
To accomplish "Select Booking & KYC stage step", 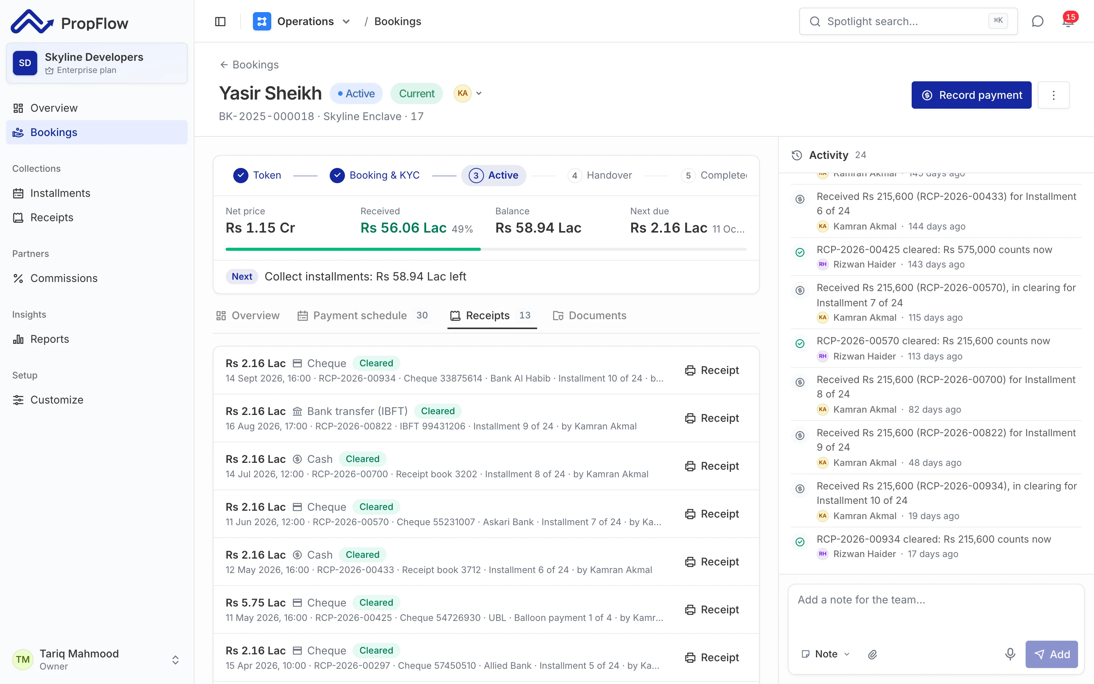I will [374, 175].
